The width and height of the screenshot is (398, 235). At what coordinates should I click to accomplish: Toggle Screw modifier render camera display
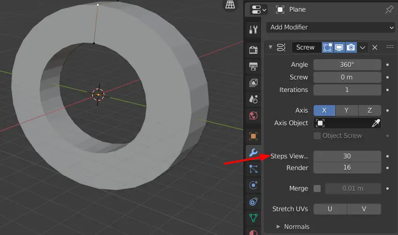[351, 47]
